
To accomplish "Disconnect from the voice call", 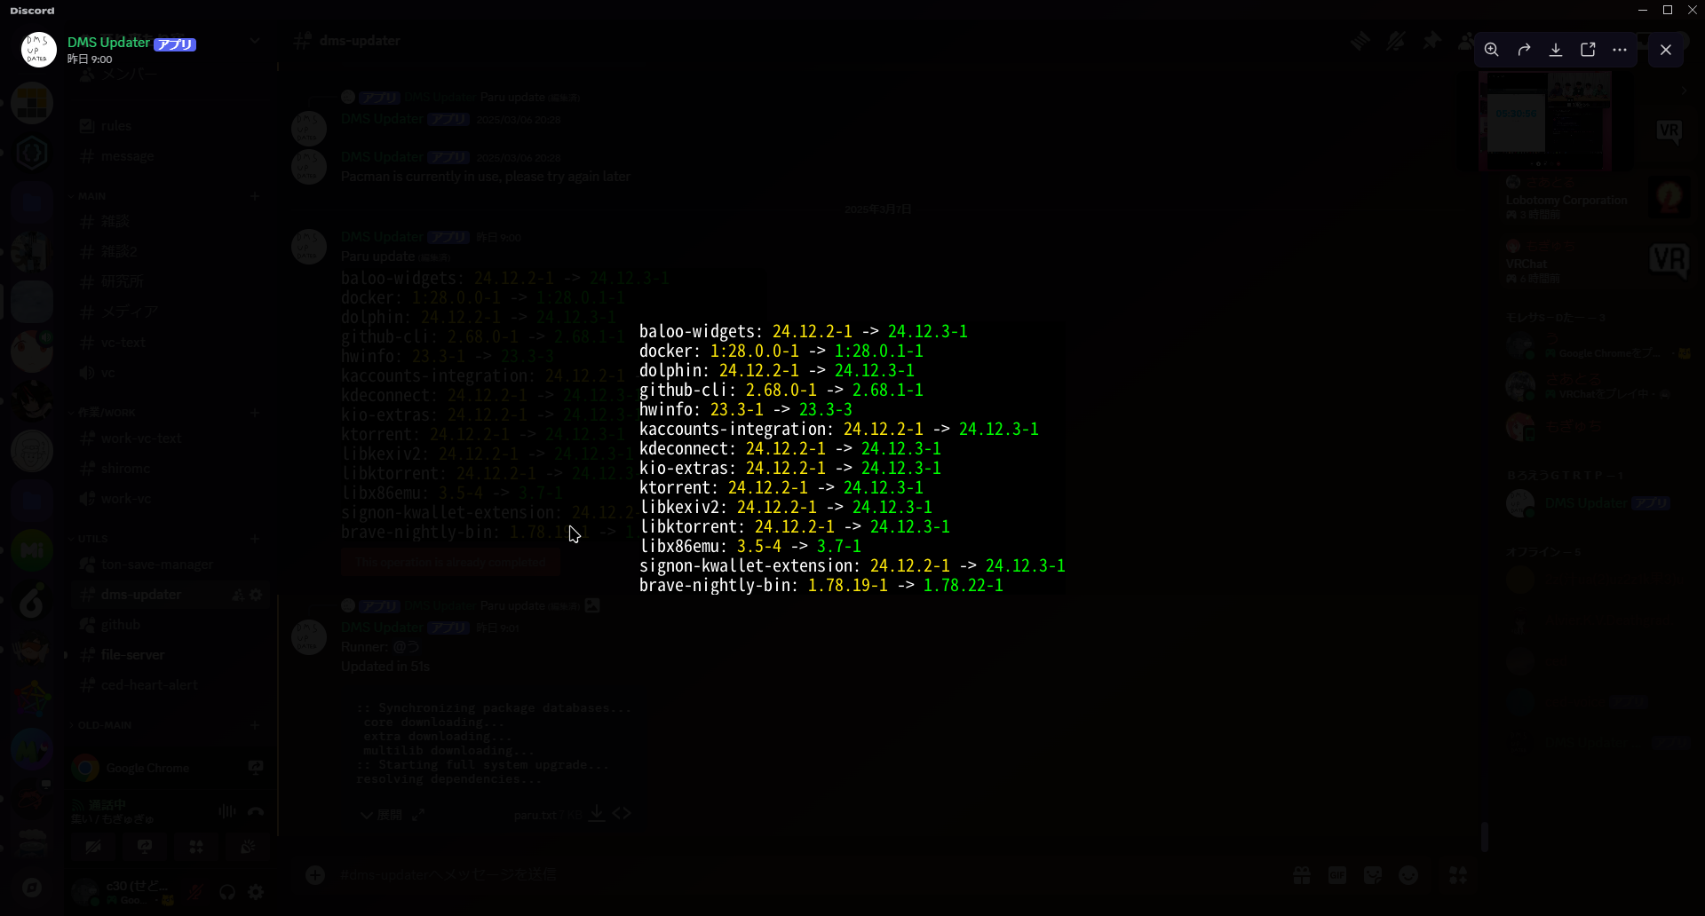I will click(256, 811).
